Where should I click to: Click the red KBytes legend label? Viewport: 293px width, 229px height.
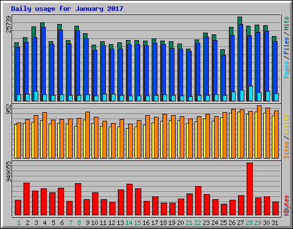pos(286,206)
